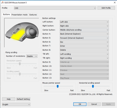Click the Default Setting button

click(x=23, y=99)
